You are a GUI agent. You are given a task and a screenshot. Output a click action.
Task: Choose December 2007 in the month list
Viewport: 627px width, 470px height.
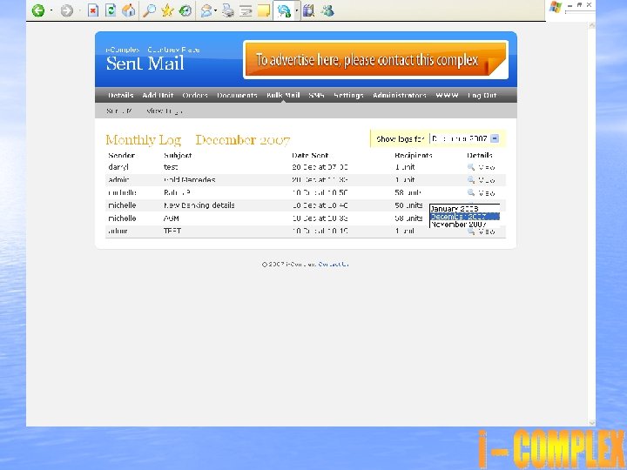pos(464,216)
